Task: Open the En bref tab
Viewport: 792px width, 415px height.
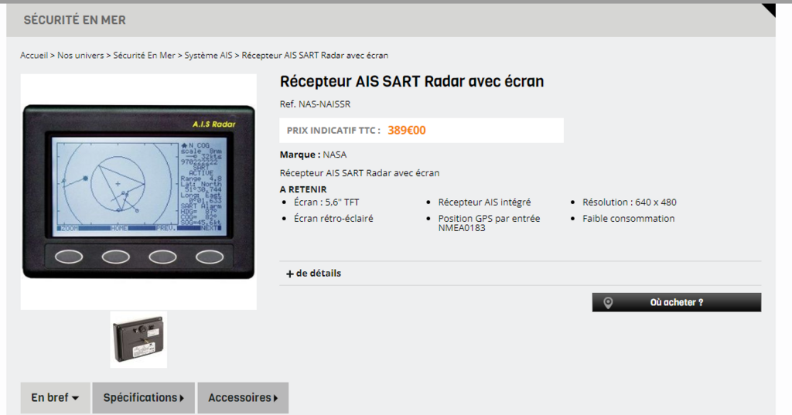Action: 56,398
